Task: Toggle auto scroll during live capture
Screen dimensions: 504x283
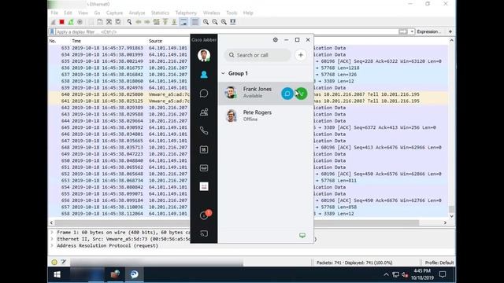Action: coord(183,22)
